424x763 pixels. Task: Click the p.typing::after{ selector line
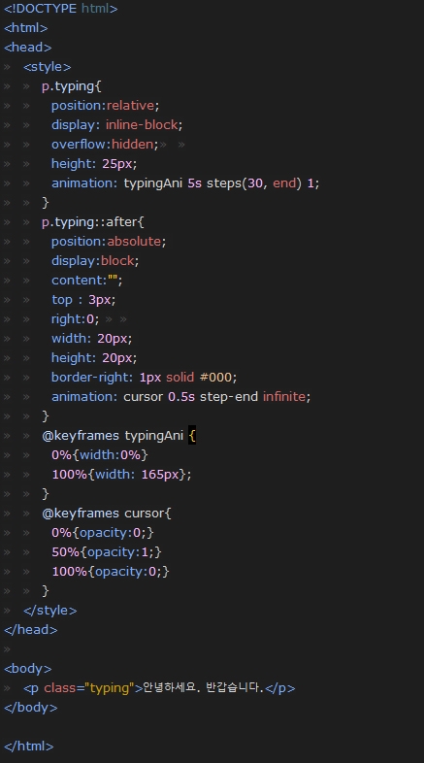[x=93, y=222]
